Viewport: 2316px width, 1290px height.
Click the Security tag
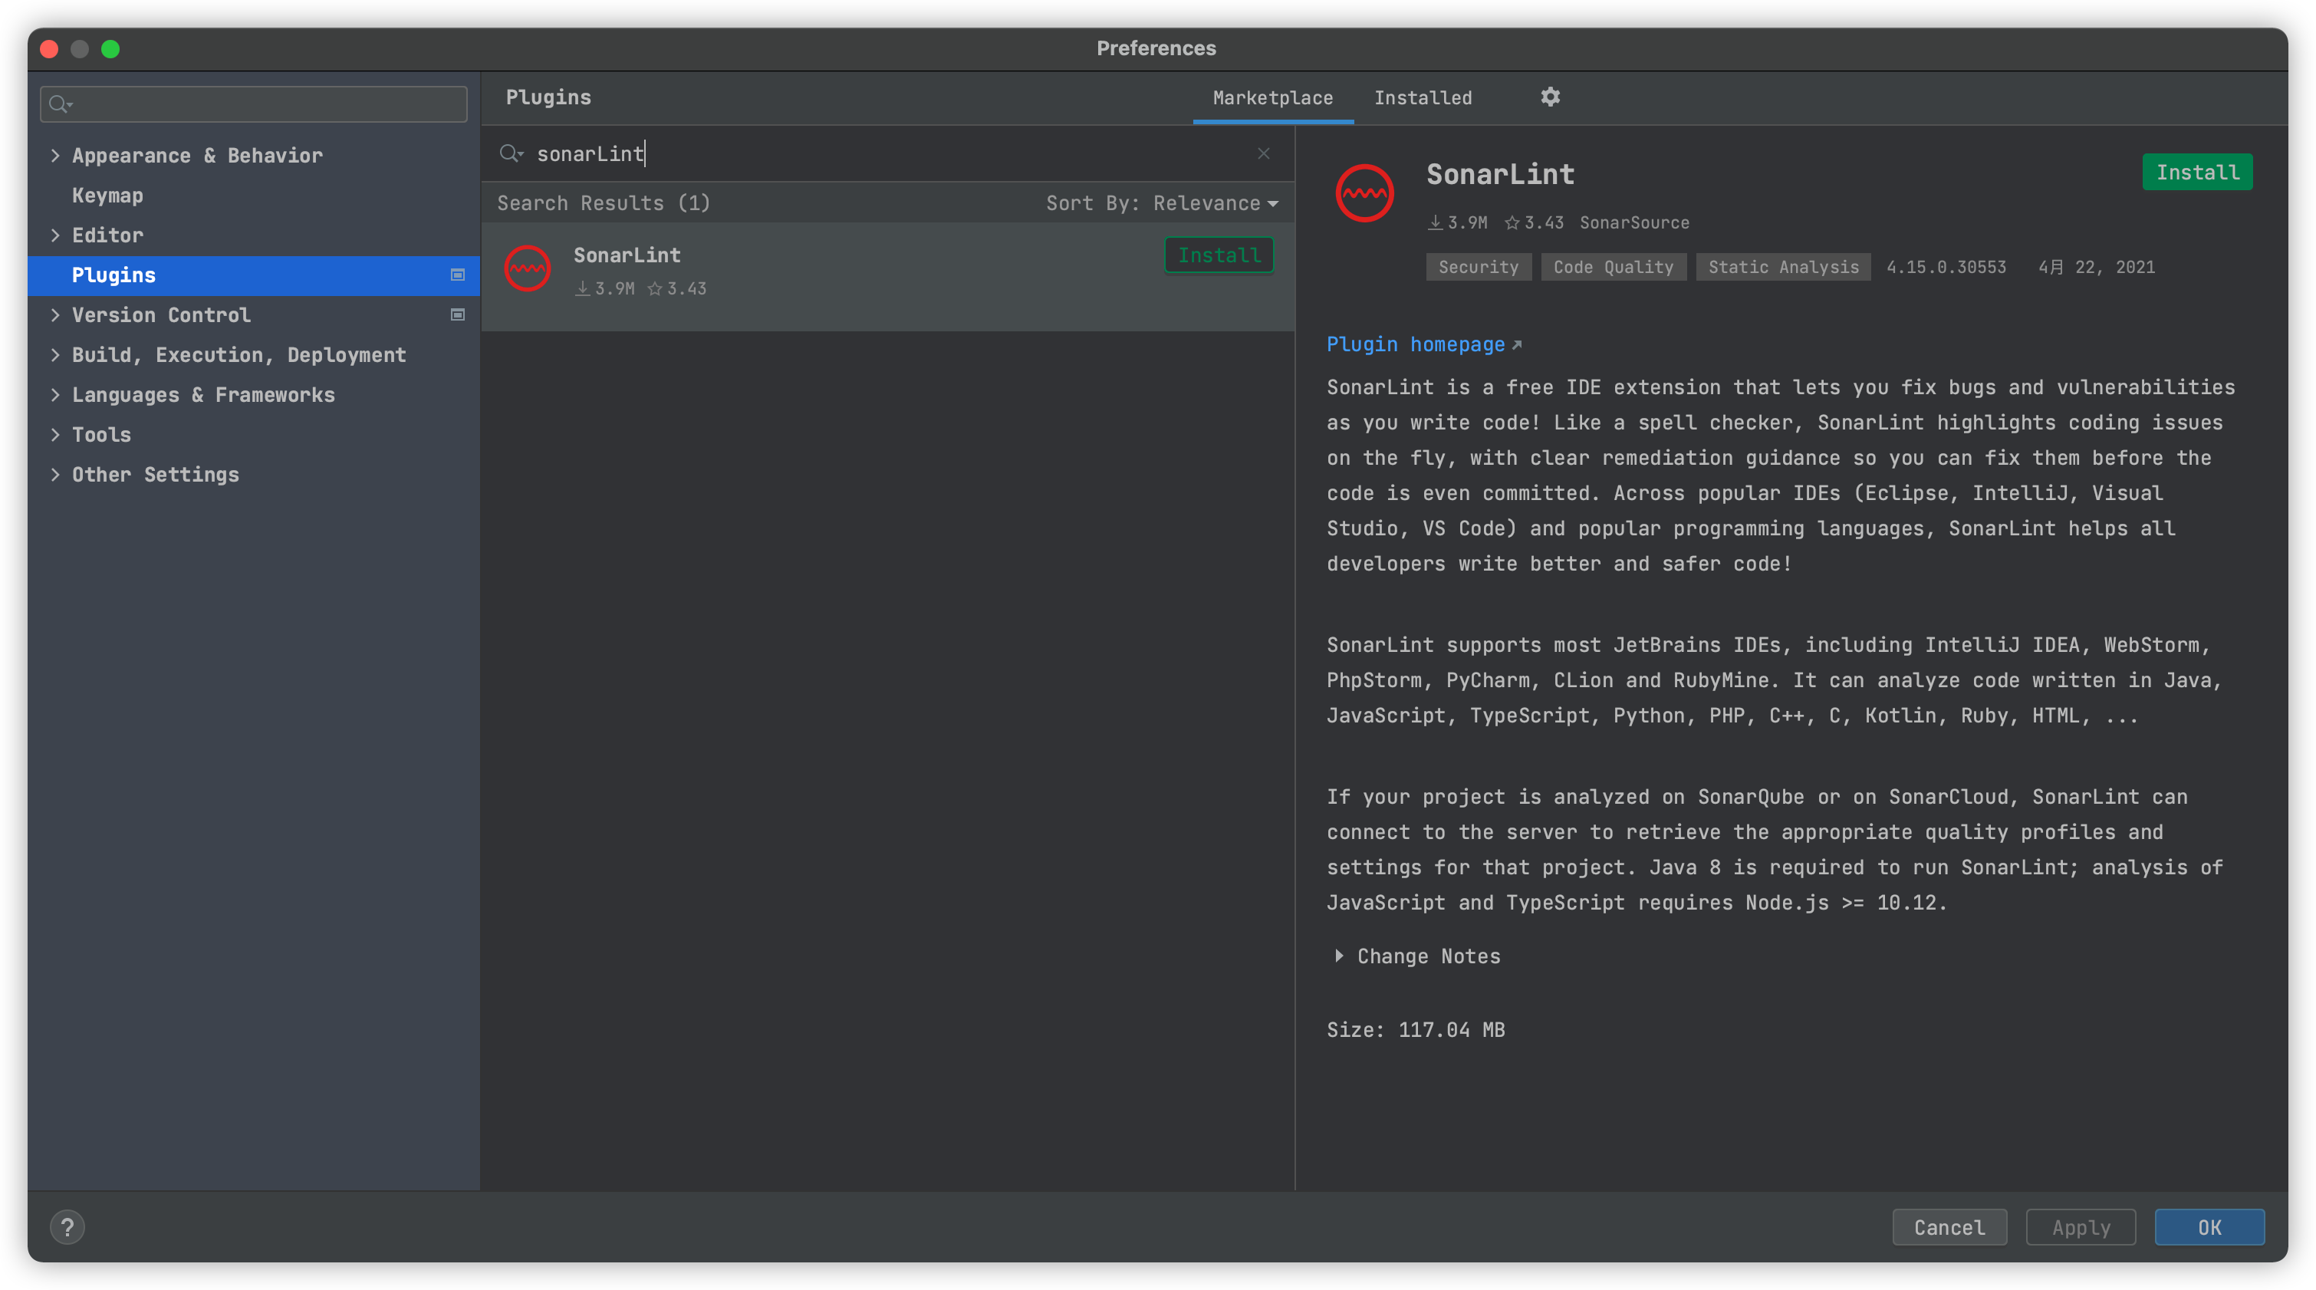1478,267
